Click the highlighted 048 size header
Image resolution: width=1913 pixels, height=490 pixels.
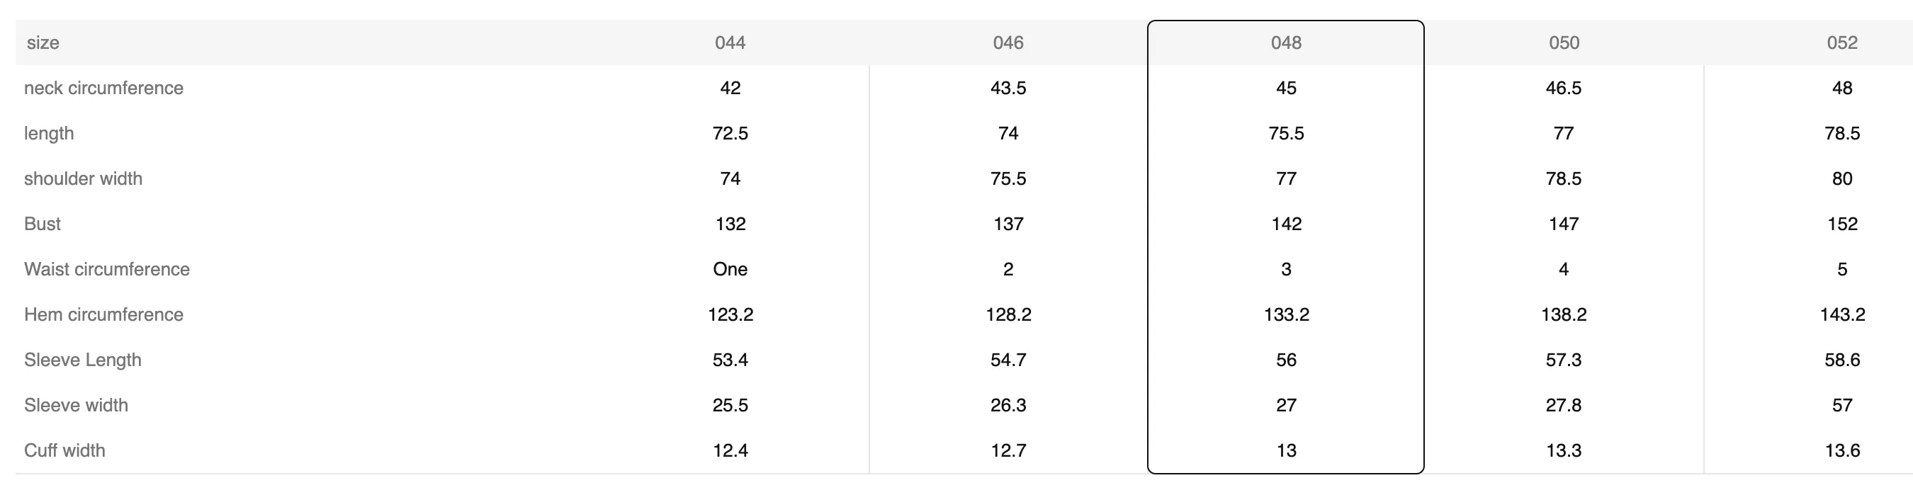(1285, 42)
